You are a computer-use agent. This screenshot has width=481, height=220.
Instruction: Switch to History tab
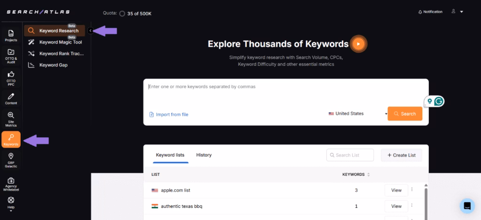coord(204,155)
